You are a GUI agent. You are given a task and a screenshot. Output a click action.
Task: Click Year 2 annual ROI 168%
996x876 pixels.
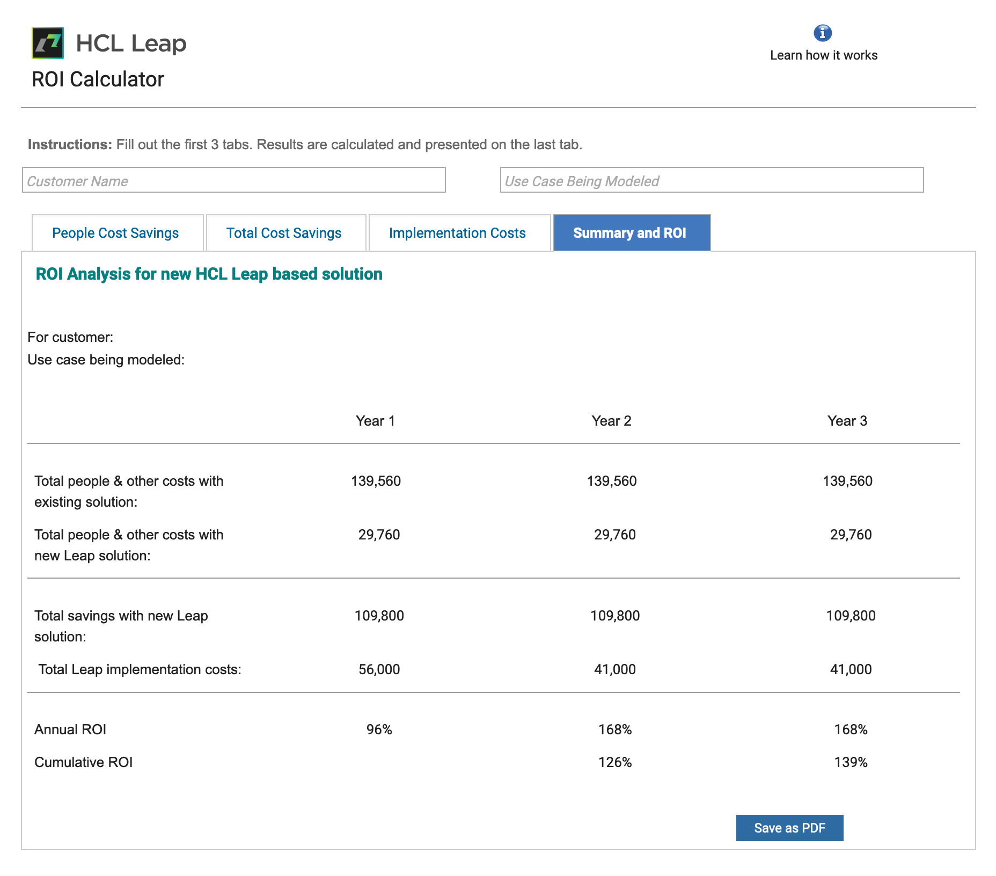coord(614,729)
